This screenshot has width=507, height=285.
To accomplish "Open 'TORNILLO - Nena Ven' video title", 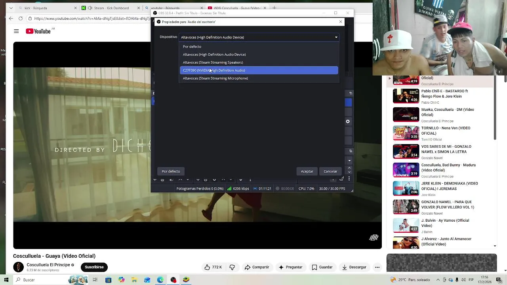I will pos(446,131).
